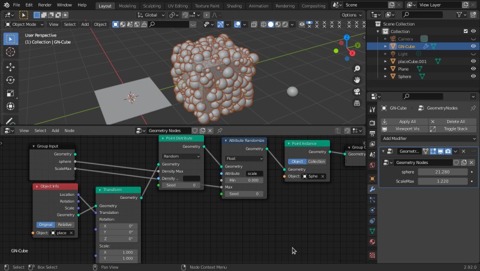This screenshot has width=480, height=271.
Task: Adjust the sphere value slider 21.280
Action: pyautogui.click(x=443, y=172)
